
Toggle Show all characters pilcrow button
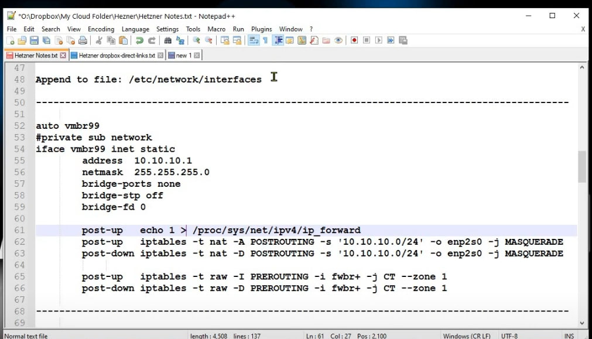(265, 40)
